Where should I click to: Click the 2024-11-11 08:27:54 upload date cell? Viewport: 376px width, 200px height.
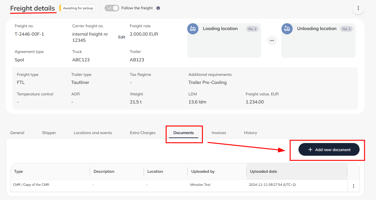[x=272, y=185]
